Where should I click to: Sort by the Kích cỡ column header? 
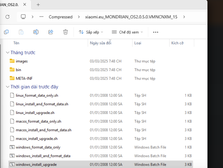tap(177, 43)
